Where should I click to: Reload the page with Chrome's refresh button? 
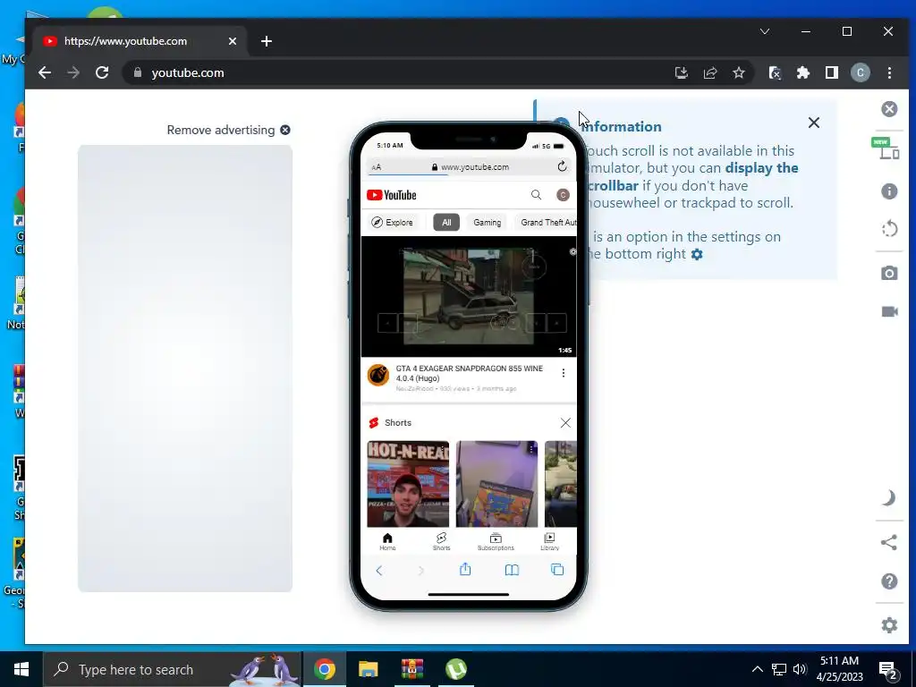click(x=102, y=72)
